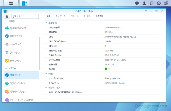171x111 pixels.
Task: Open the DSM main menu icon
Action: pos(11,3)
